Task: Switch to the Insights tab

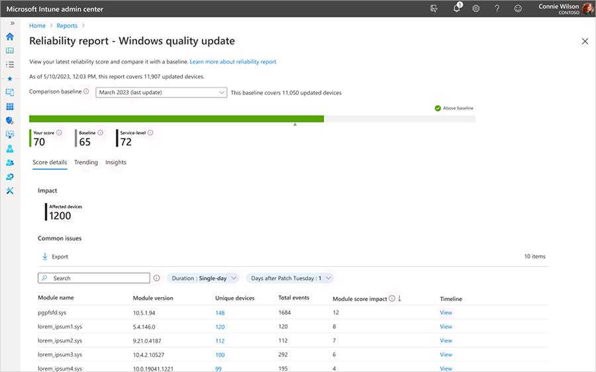Action: pyautogui.click(x=116, y=162)
